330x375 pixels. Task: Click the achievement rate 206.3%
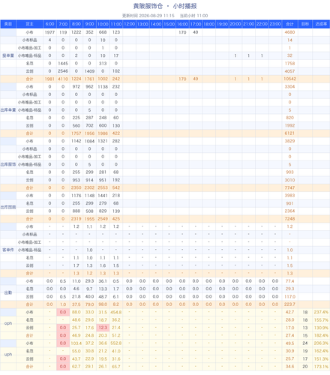(x=321, y=343)
